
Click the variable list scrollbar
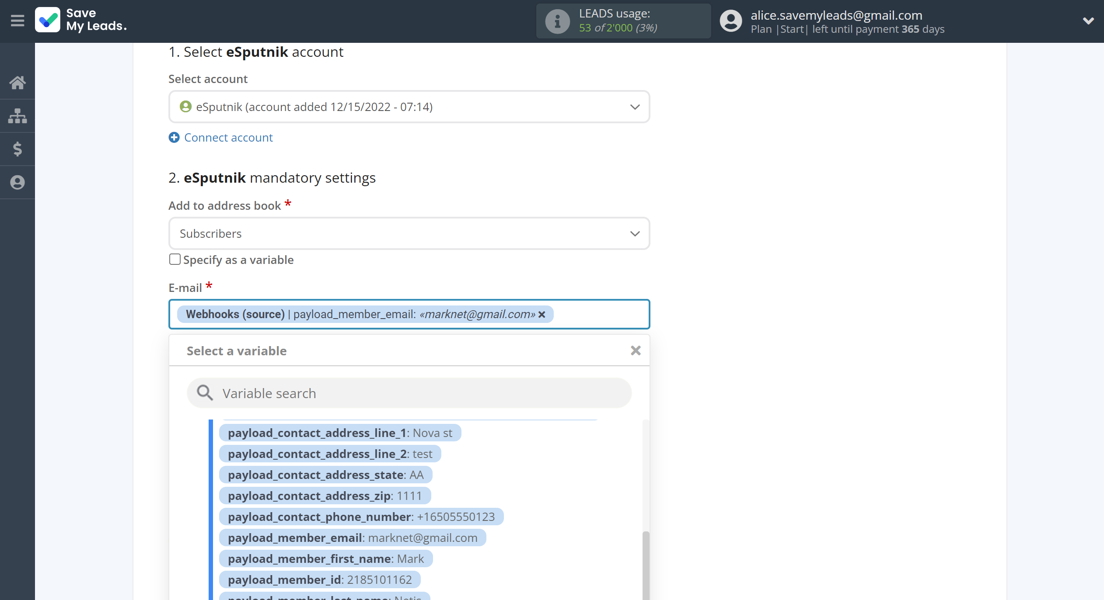(x=646, y=565)
